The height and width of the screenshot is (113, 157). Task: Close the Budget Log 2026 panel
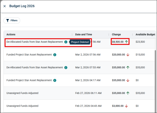(5, 6)
